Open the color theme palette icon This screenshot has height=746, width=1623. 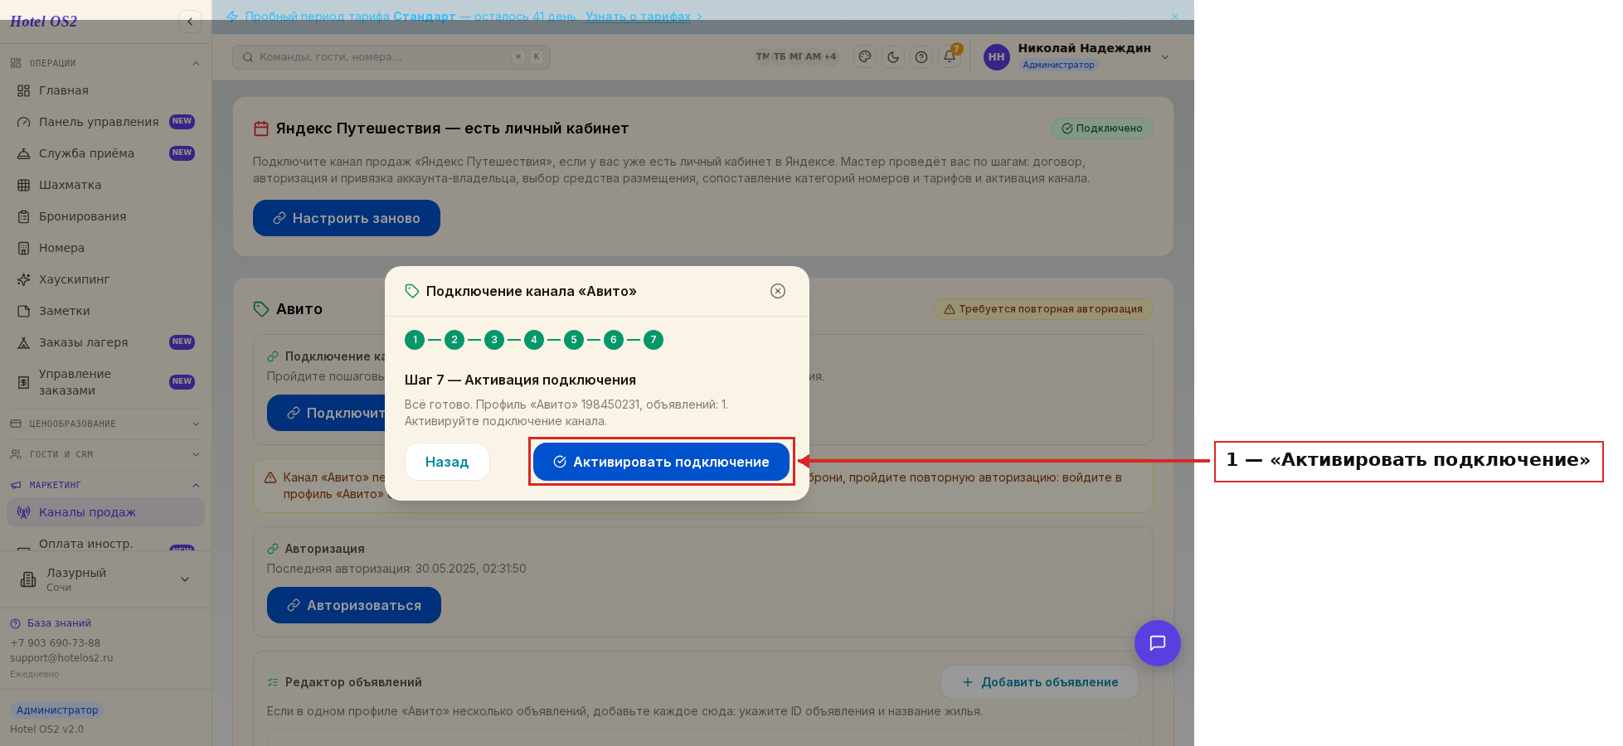click(x=865, y=56)
